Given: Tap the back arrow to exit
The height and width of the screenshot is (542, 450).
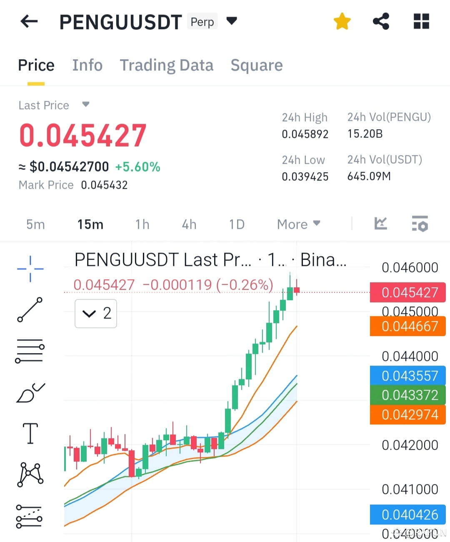Looking at the screenshot, I should click(28, 21).
